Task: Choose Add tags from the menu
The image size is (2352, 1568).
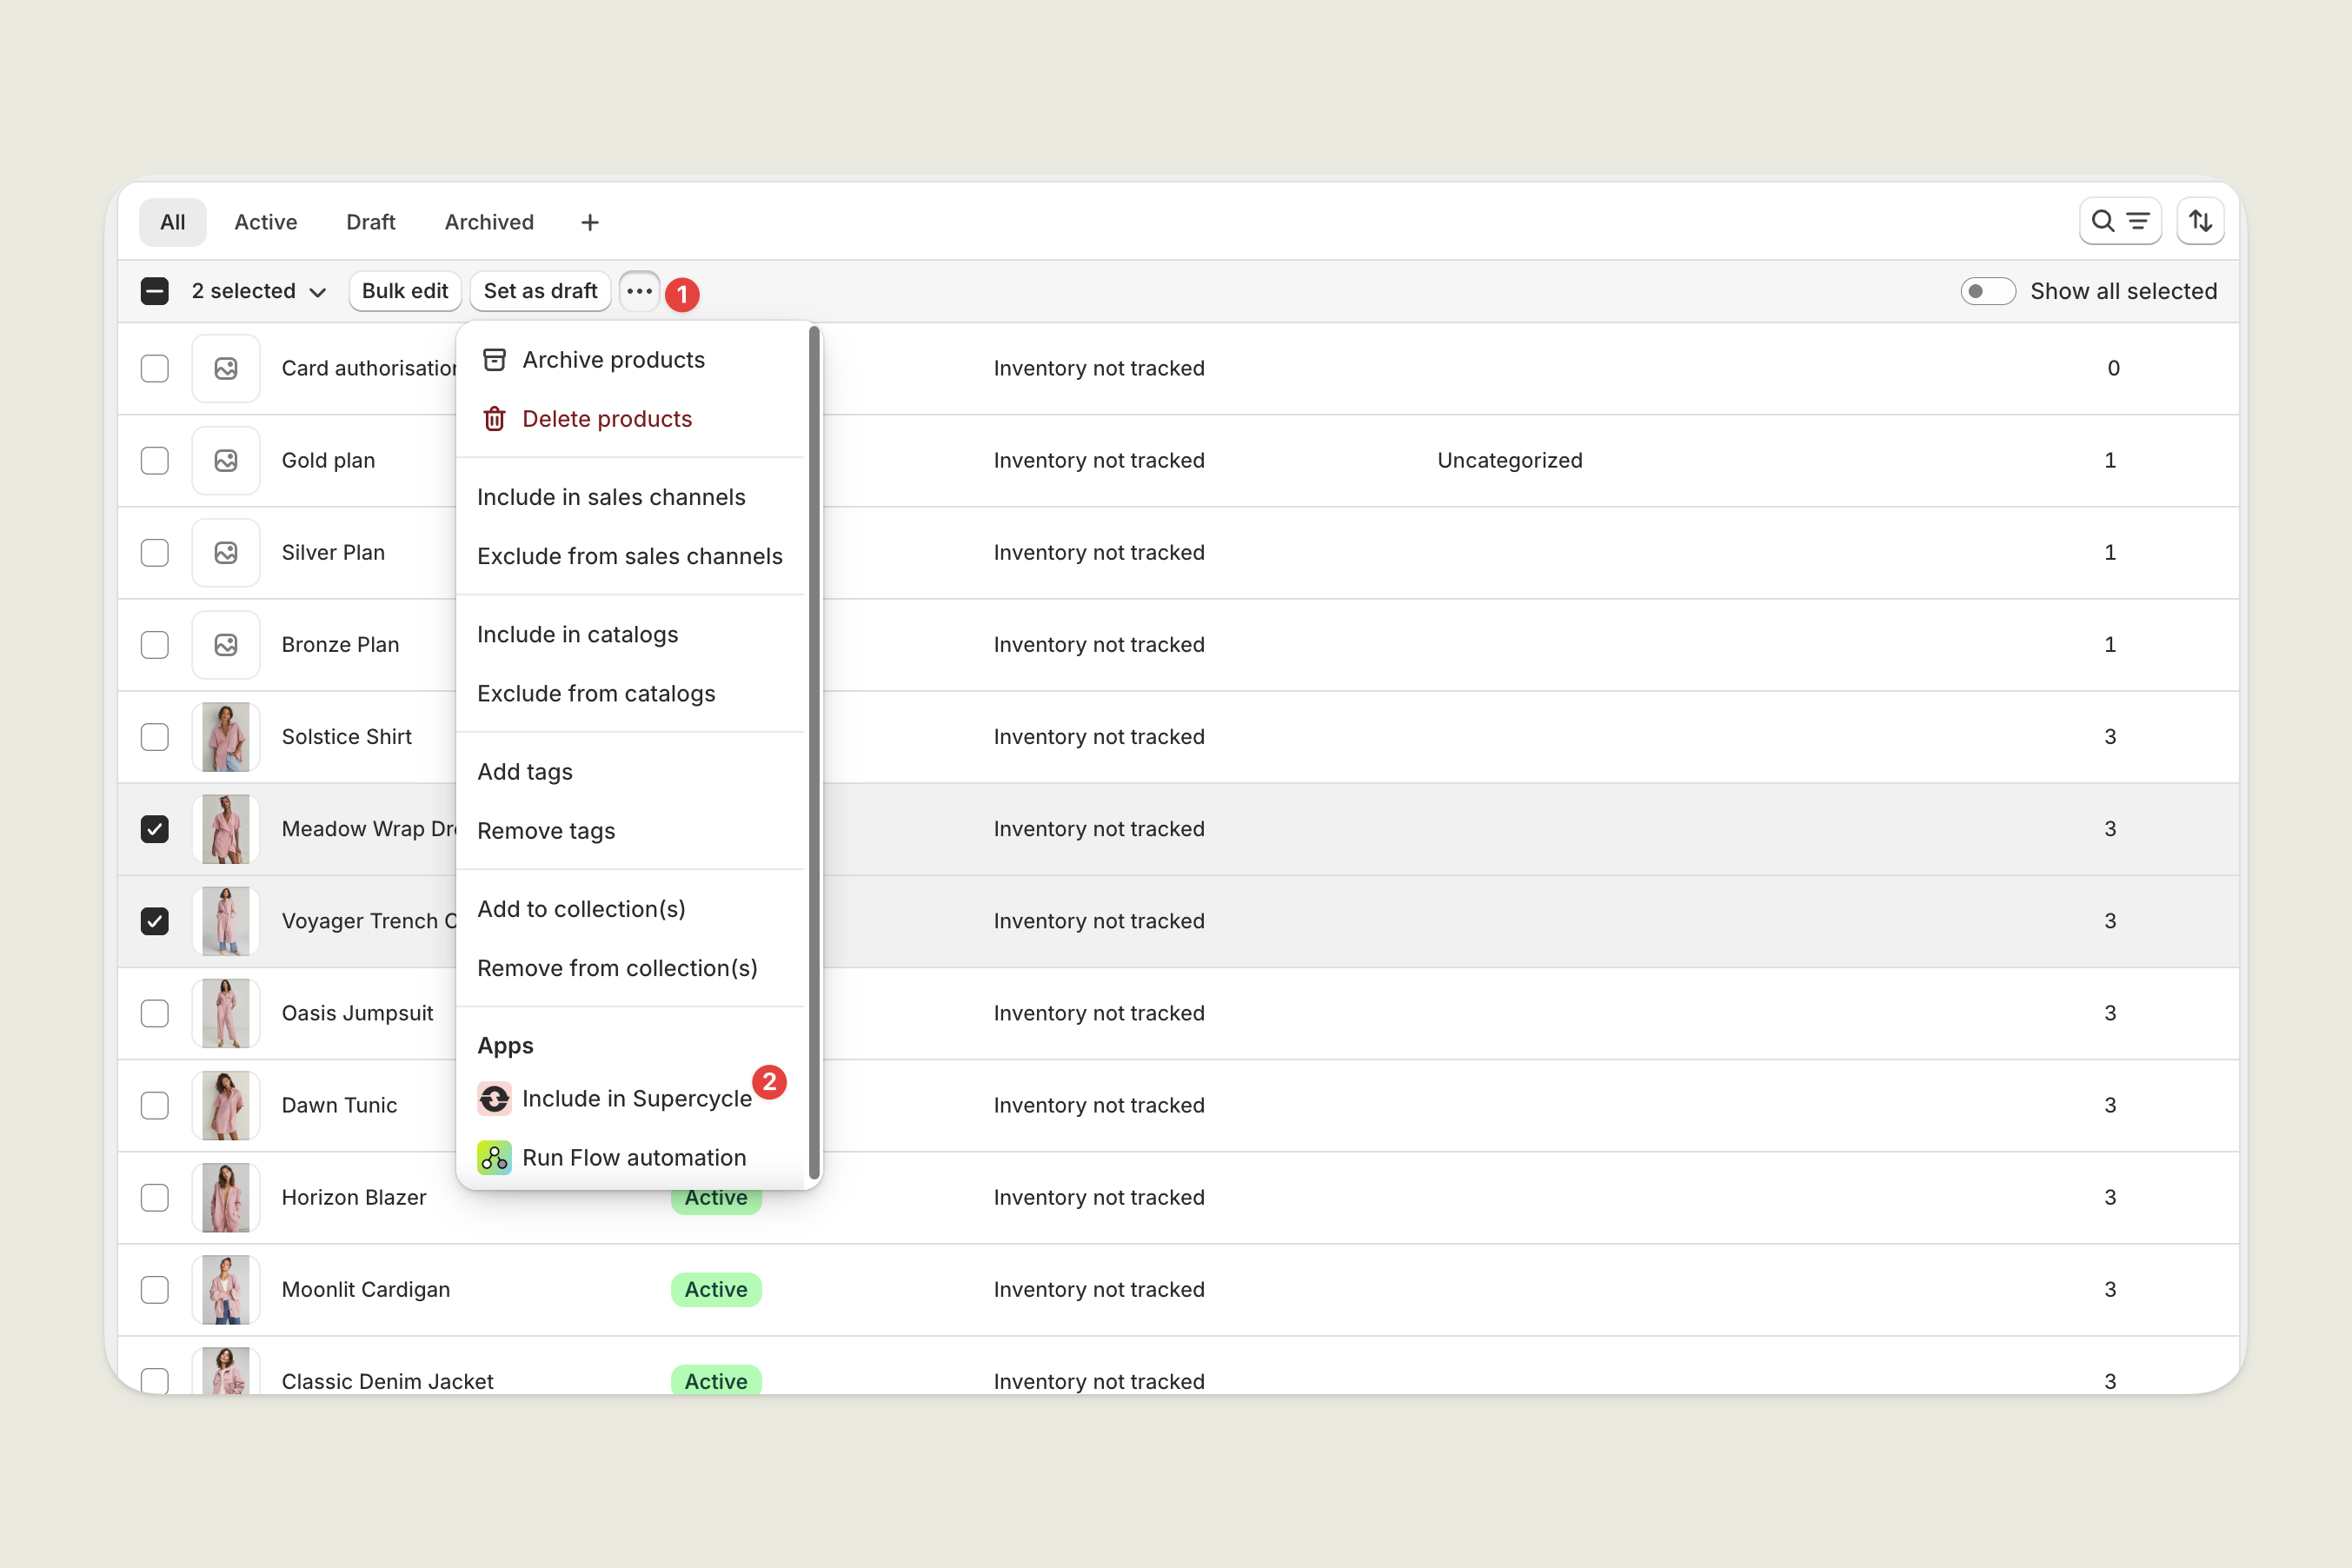Action: (525, 772)
